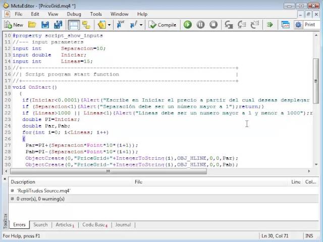
Task: Open trading terminal chart icon
Action: (x=285, y=25)
